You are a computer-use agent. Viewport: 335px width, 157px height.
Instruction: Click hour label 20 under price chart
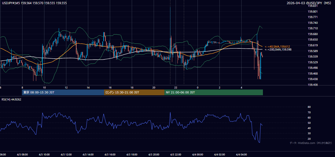pyautogui.click(x=154, y=87)
